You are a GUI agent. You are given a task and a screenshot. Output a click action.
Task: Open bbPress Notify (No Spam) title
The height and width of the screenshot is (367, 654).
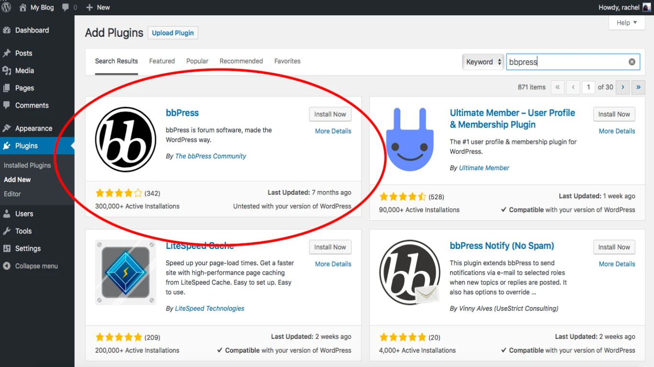pyautogui.click(x=502, y=246)
